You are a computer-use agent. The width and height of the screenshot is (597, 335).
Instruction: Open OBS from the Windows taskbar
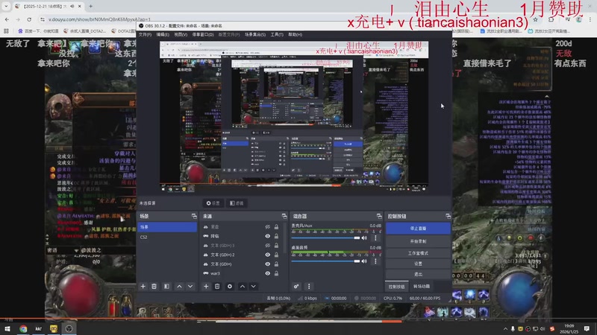tap(69, 328)
